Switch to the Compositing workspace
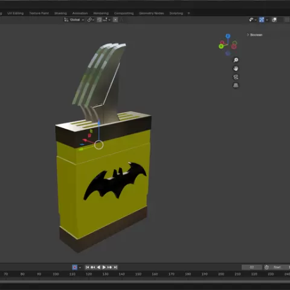The width and height of the screenshot is (290, 290). 124,13
